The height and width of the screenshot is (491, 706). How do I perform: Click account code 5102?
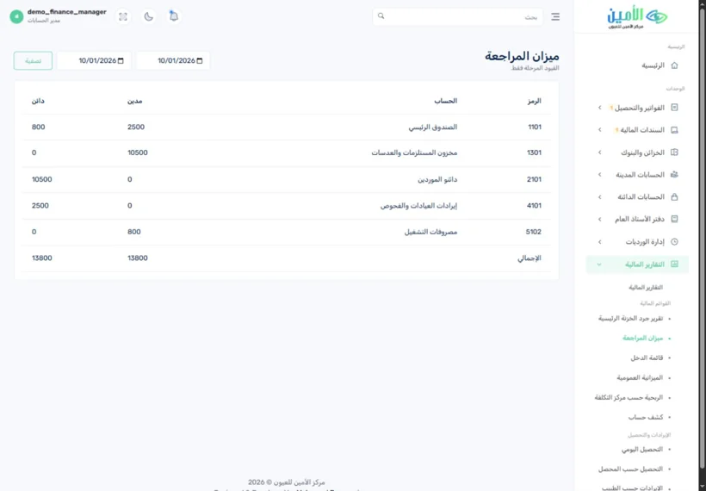click(x=534, y=232)
